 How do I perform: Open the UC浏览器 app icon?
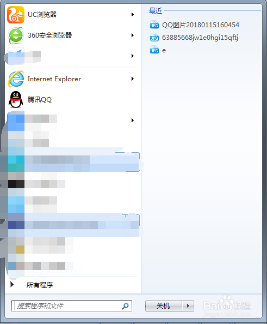tap(16, 15)
